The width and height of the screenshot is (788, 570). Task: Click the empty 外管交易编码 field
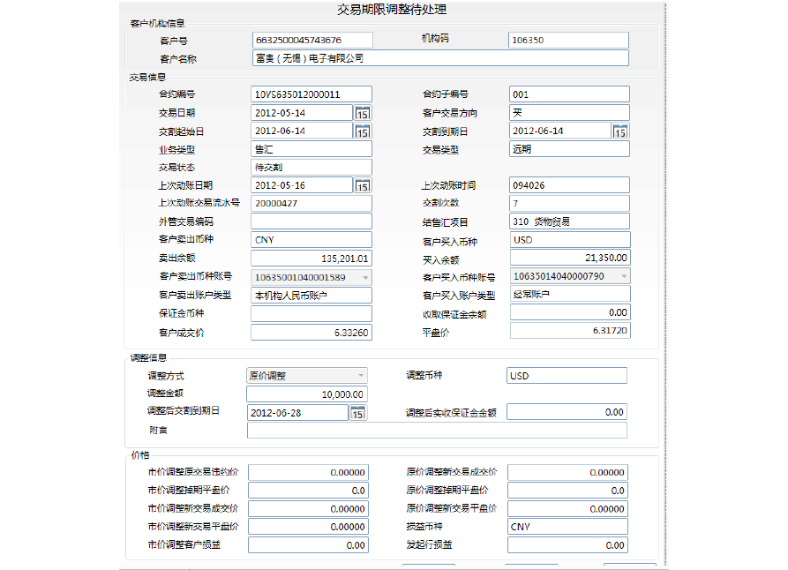pyautogui.click(x=311, y=221)
